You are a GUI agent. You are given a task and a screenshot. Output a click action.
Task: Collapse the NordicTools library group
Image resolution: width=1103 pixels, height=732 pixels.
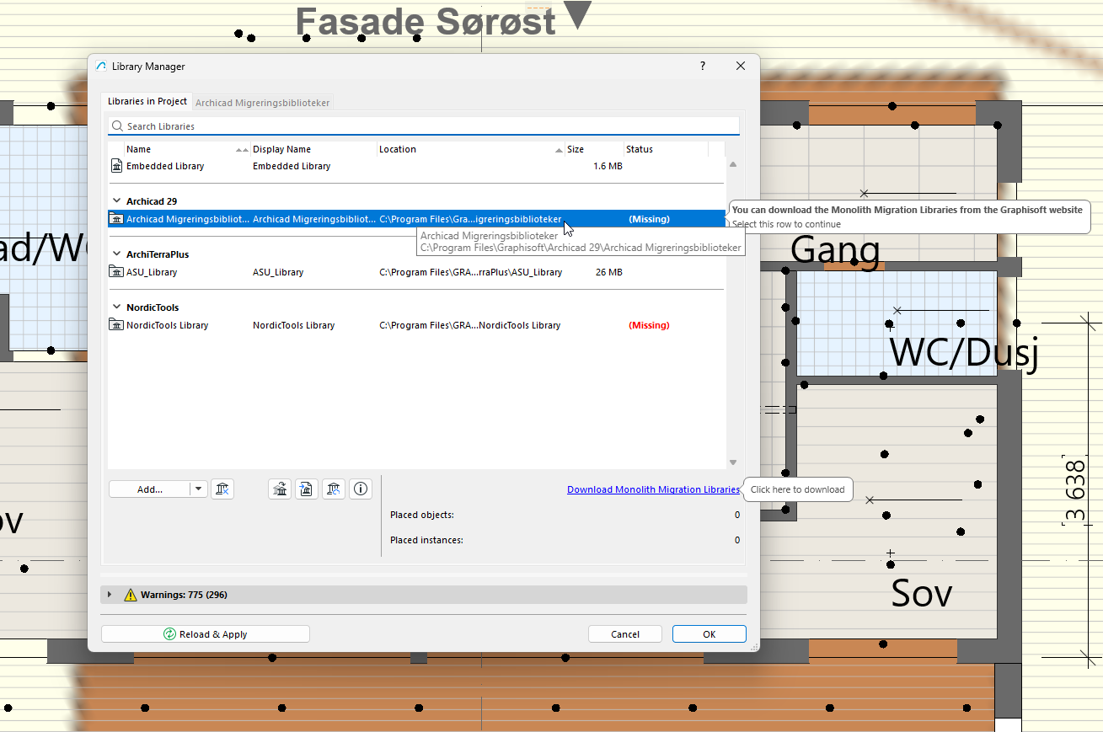(116, 307)
